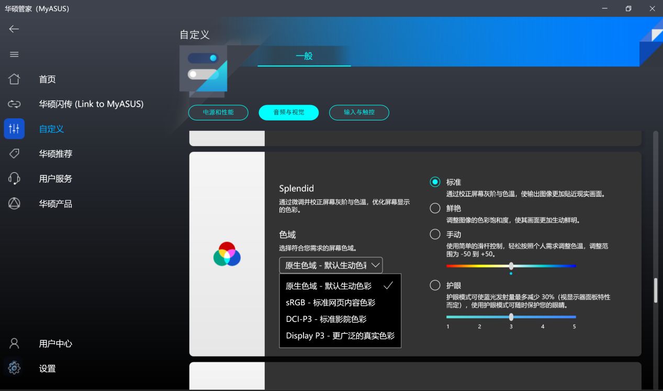The height and width of the screenshot is (391, 663).
Task: Select the 标准 radio option
Action: pos(435,182)
